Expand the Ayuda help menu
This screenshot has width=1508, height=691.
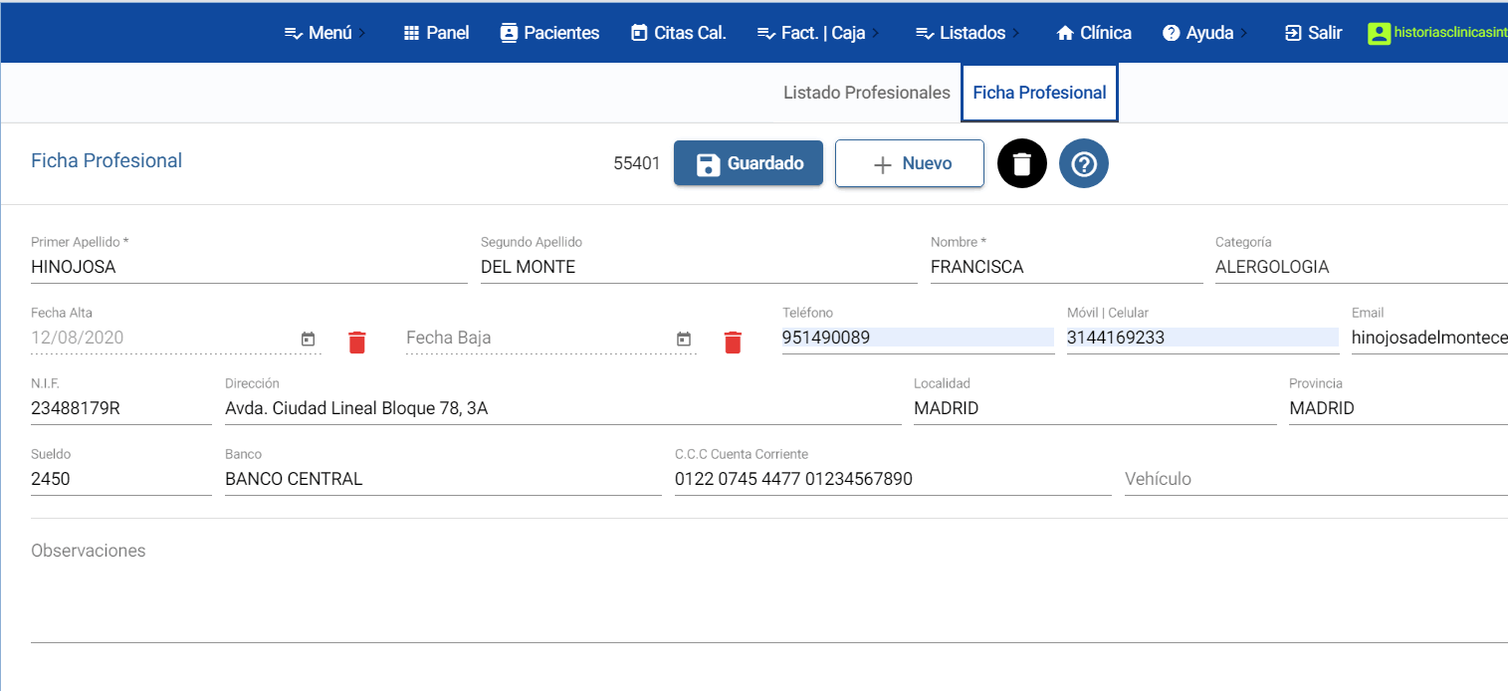1204,33
